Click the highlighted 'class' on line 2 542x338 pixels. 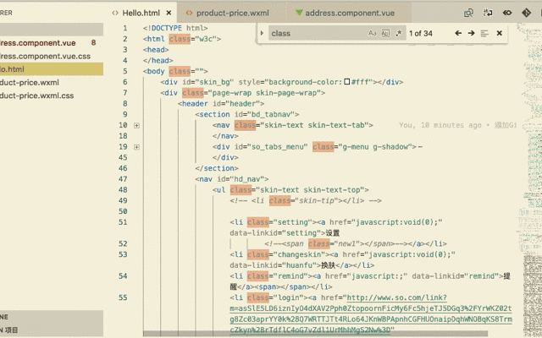(180, 39)
